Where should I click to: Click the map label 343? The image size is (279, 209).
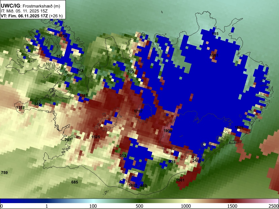tap(80, 70)
